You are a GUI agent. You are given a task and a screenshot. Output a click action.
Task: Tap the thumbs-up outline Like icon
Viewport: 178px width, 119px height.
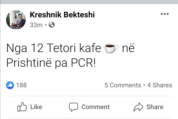[x=22, y=107]
